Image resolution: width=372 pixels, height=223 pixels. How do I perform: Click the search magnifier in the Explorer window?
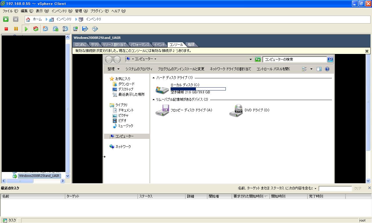click(x=330, y=59)
